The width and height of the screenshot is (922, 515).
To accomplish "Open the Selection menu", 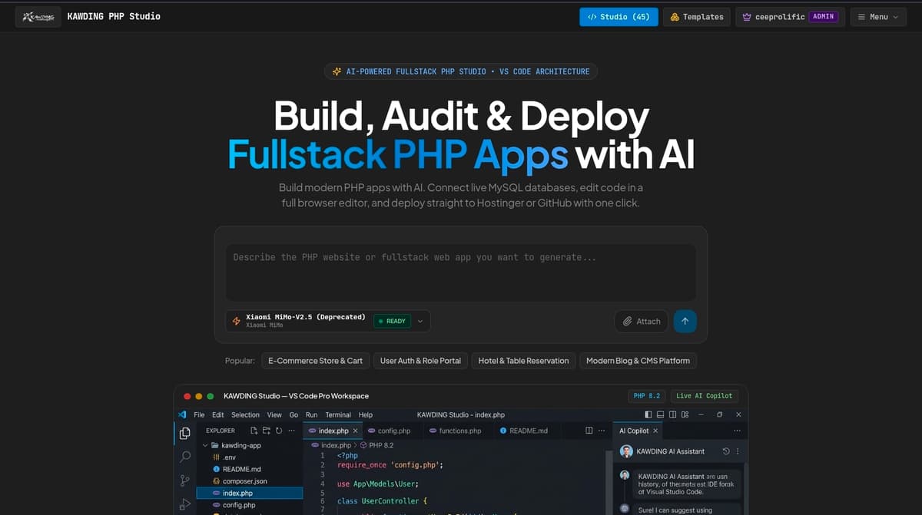I will click(x=246, y=414).
